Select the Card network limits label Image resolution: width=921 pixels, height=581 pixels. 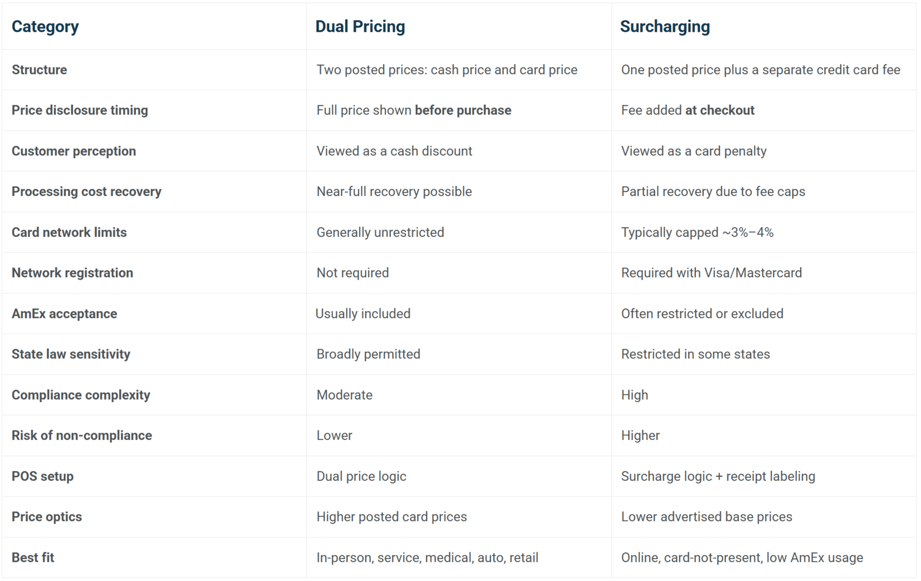tap(69, 232)
